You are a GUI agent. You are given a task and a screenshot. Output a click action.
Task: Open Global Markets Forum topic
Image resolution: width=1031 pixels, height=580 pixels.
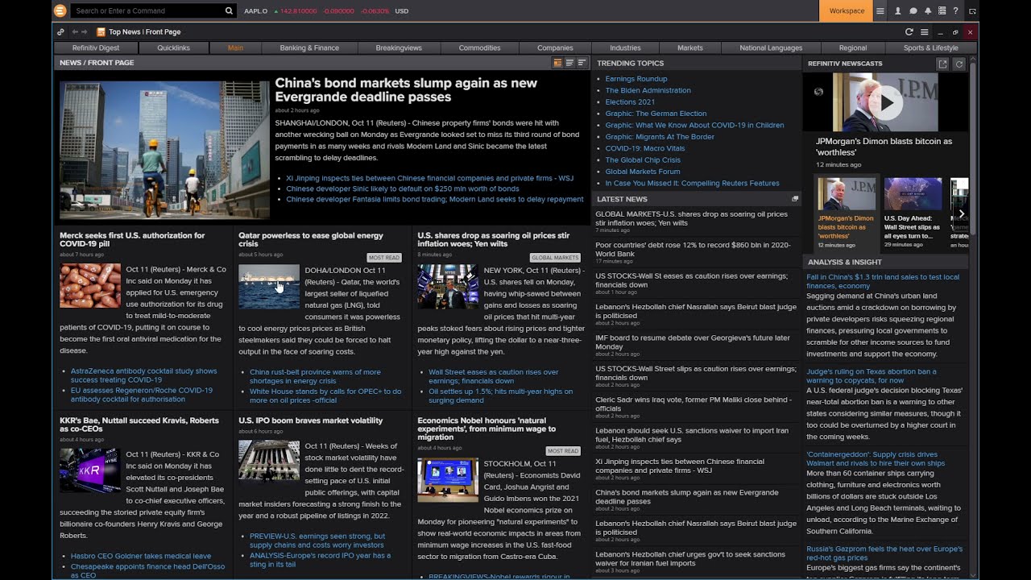click(x=643, y=172)
